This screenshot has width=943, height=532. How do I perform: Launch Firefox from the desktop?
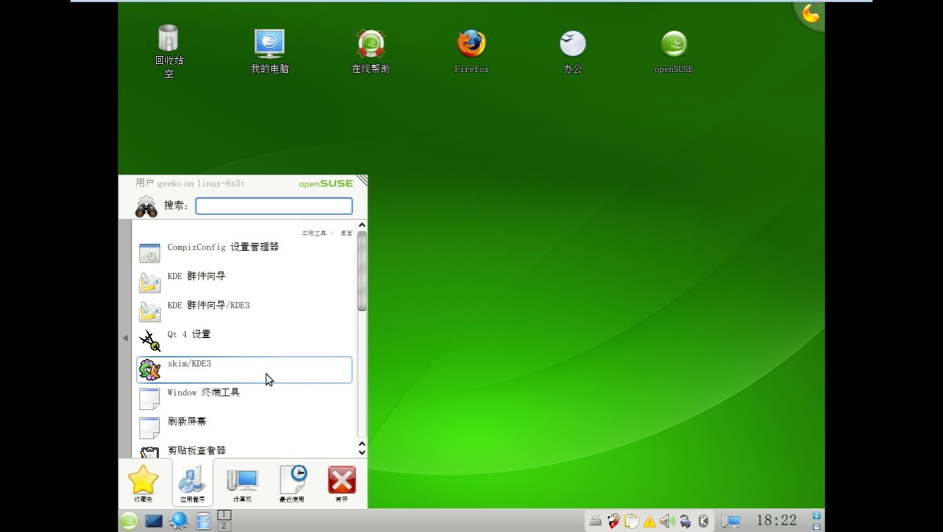click(x=471, y=52)
